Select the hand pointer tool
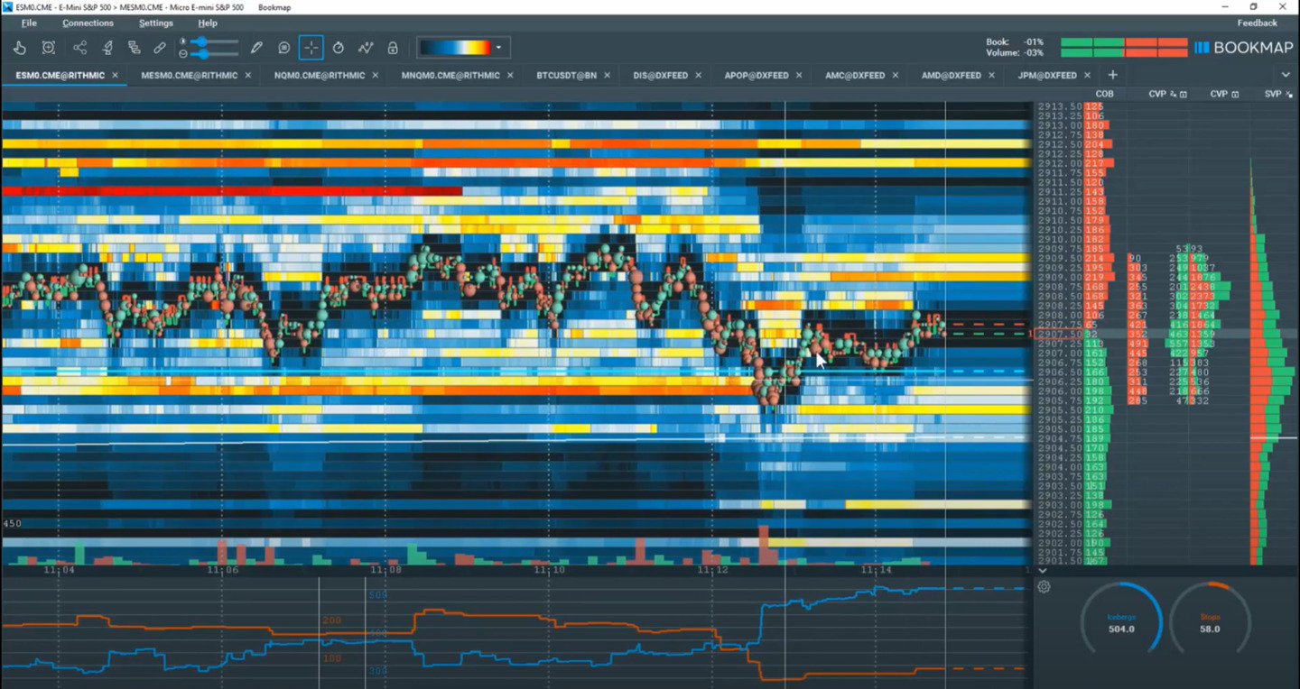 [20, 48]
